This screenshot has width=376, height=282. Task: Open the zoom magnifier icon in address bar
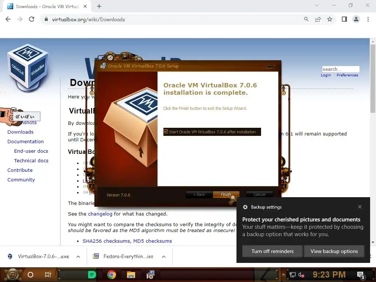click(306, 19)
